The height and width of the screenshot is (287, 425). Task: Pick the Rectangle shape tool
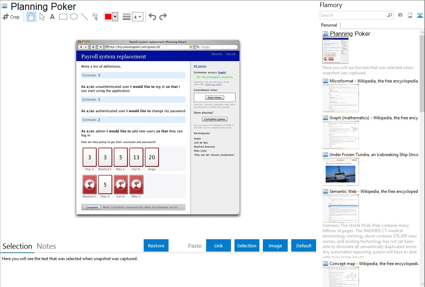63,17
